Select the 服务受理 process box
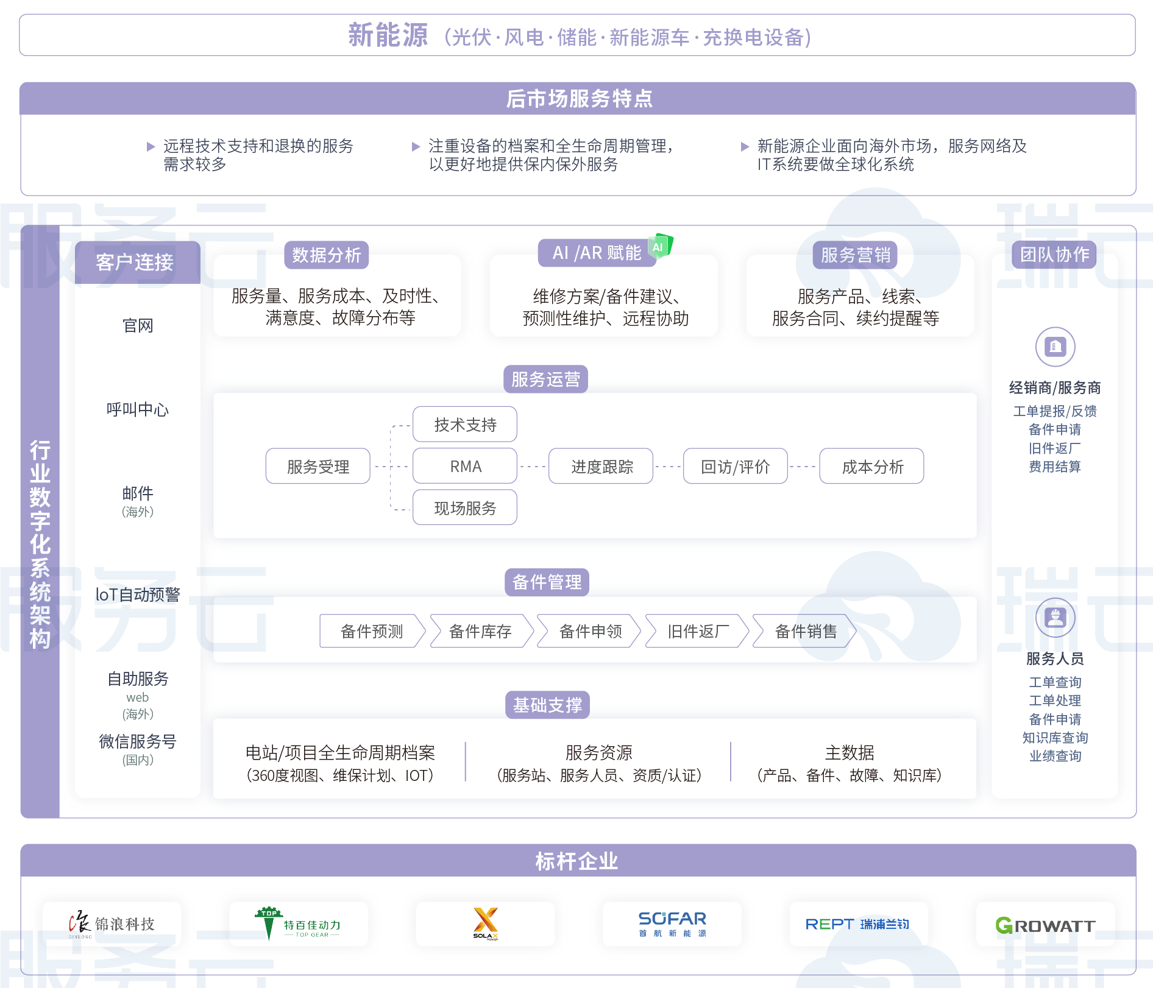The image size is (1153, 988). pyautogui.click(x=318, y=467)
